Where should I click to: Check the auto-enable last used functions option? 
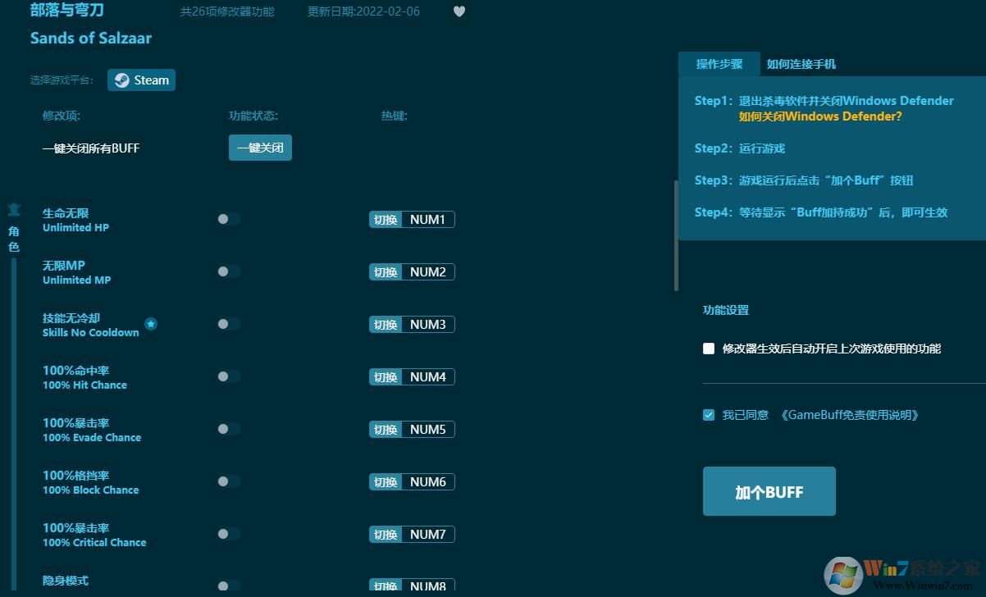pos(708,348)
